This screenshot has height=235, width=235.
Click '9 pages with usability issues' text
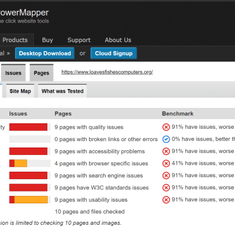[x=91, y=200]
